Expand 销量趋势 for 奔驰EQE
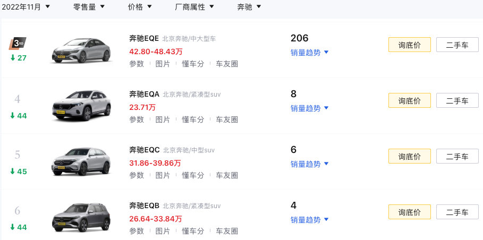Viewport: 483px width, 240px height. [x=310, y=52]
